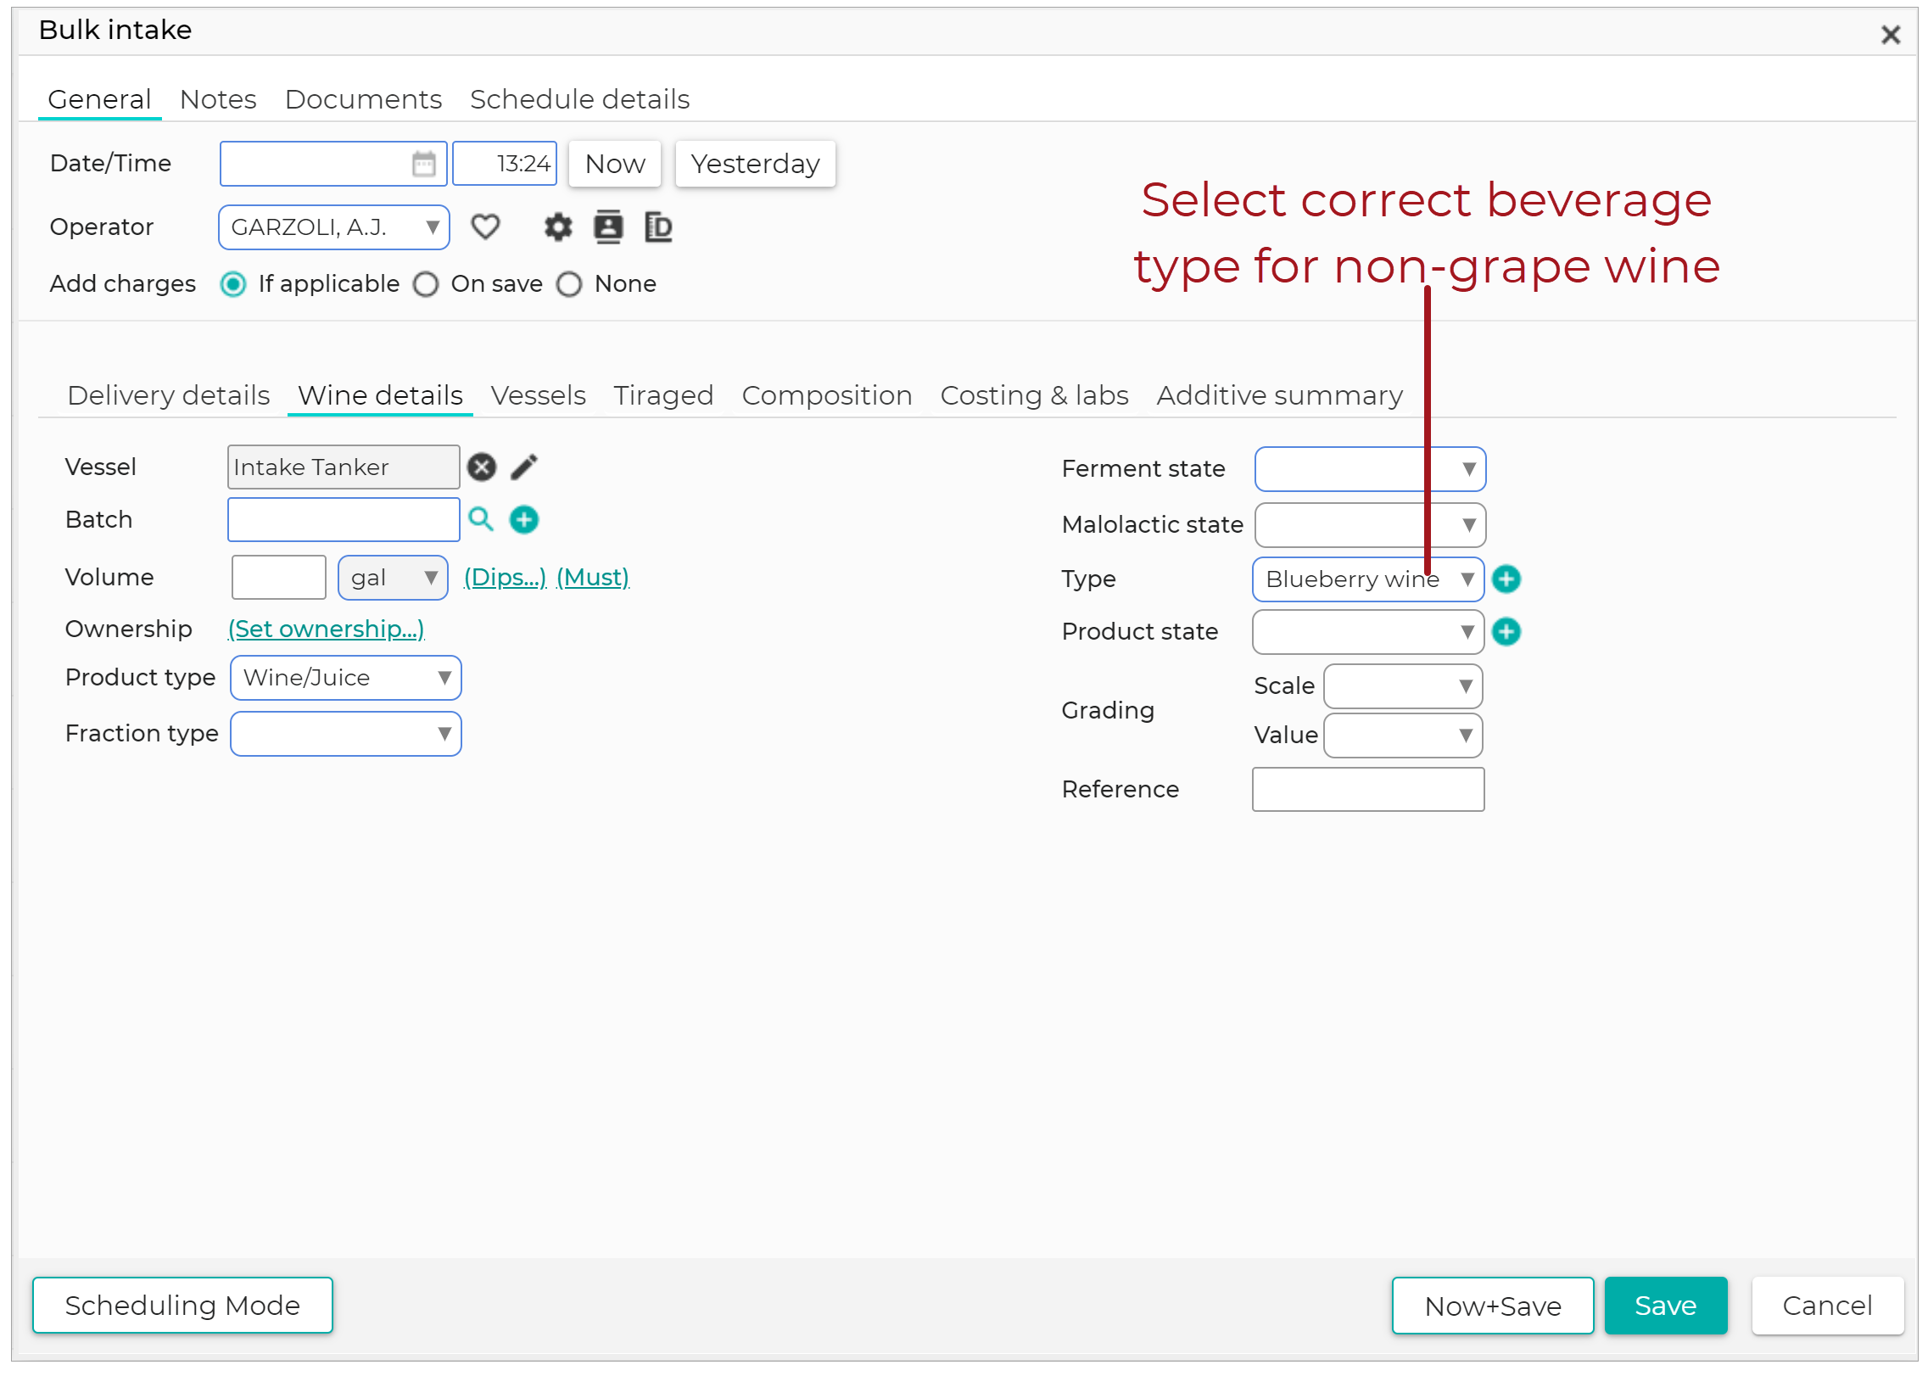Open the Documents tab
Image resolution: width=1928 pixels, height=1376 pixels.
click(x=363, y=99)
